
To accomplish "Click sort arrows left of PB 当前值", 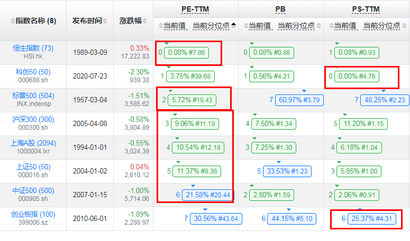I will tap(246, 25).
